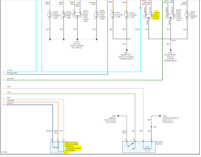Image resolution: width=201 pixels, height=157 pixels.
Task: Click the Brake Pedal Position sensor box
Action: click(x=58, y=147)
